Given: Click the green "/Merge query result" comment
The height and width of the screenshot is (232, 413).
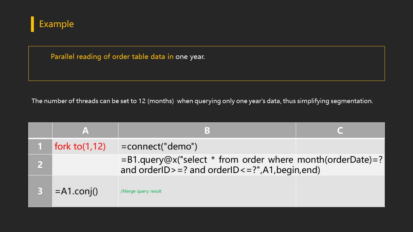Looking at the screenshot, I should (141, 191).
